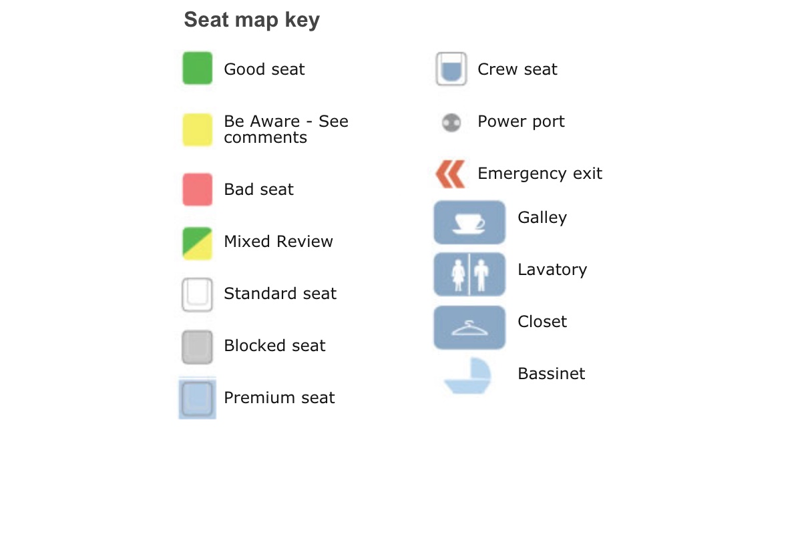Select the orange Emergency exit chevrons
Screen dimensions: 804x534
point(450,175)
